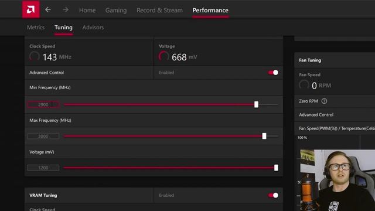Click the 143 MHz clock speed value
This screenshot has width=375, height=211.
(x=57, y=57)
